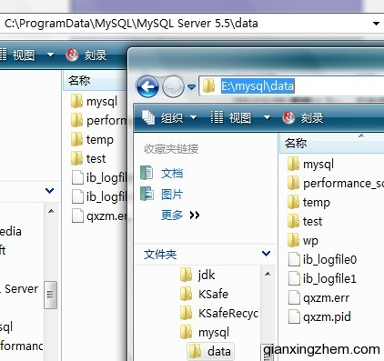The width and height of the screenshot is (384, 361).
Task: Click the 刻录 disc icon in front window
Action: coord(288,117)
